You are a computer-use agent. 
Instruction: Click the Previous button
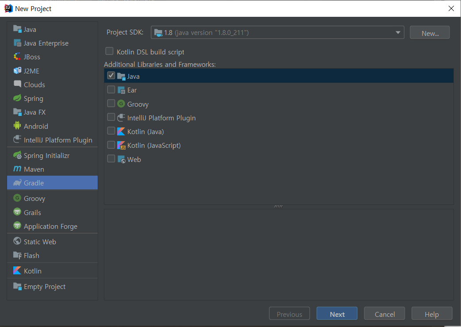pyautogui.click(x=290, y=313)
